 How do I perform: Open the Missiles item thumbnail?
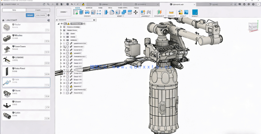7,38
